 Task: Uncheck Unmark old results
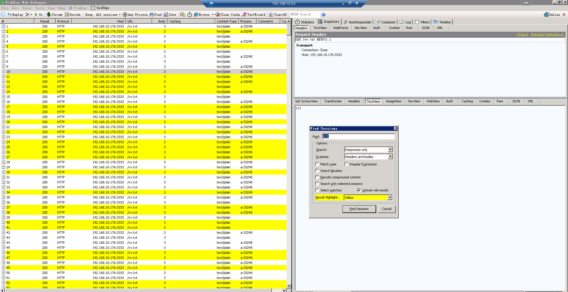pos(359,190)
